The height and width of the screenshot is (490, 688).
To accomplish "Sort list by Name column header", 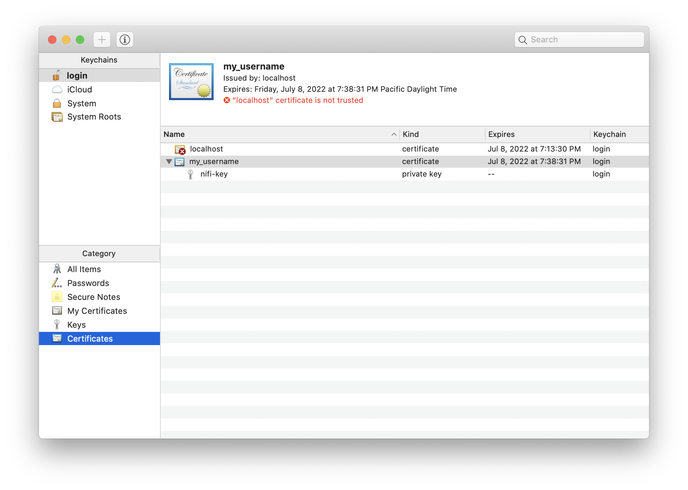I will point(174,134).
